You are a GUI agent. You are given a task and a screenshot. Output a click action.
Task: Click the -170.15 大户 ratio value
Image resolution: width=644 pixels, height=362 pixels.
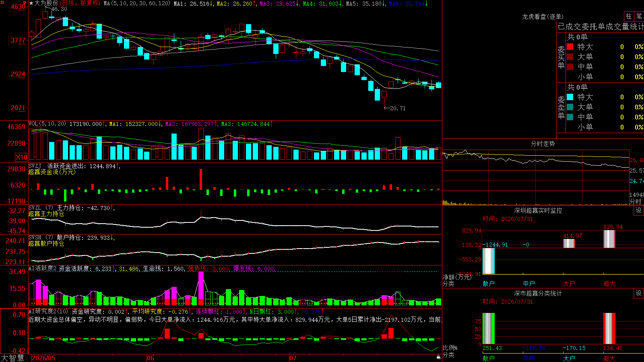click(x=574, y=348)
